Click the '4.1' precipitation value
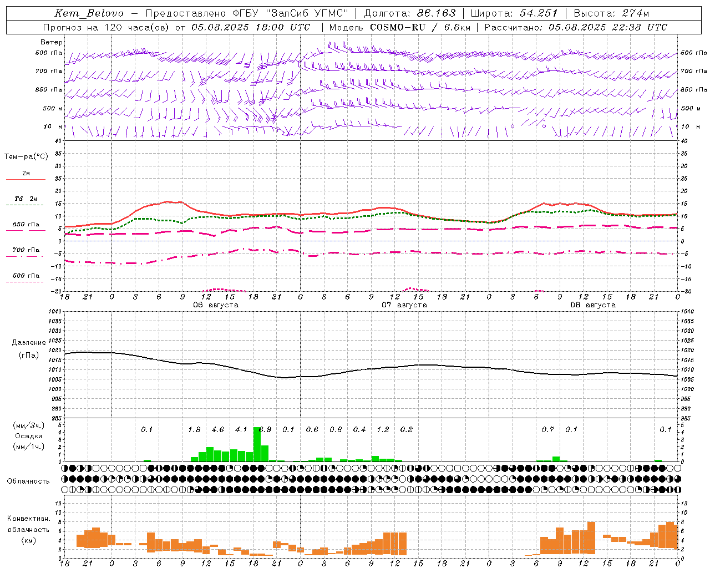 241,430
